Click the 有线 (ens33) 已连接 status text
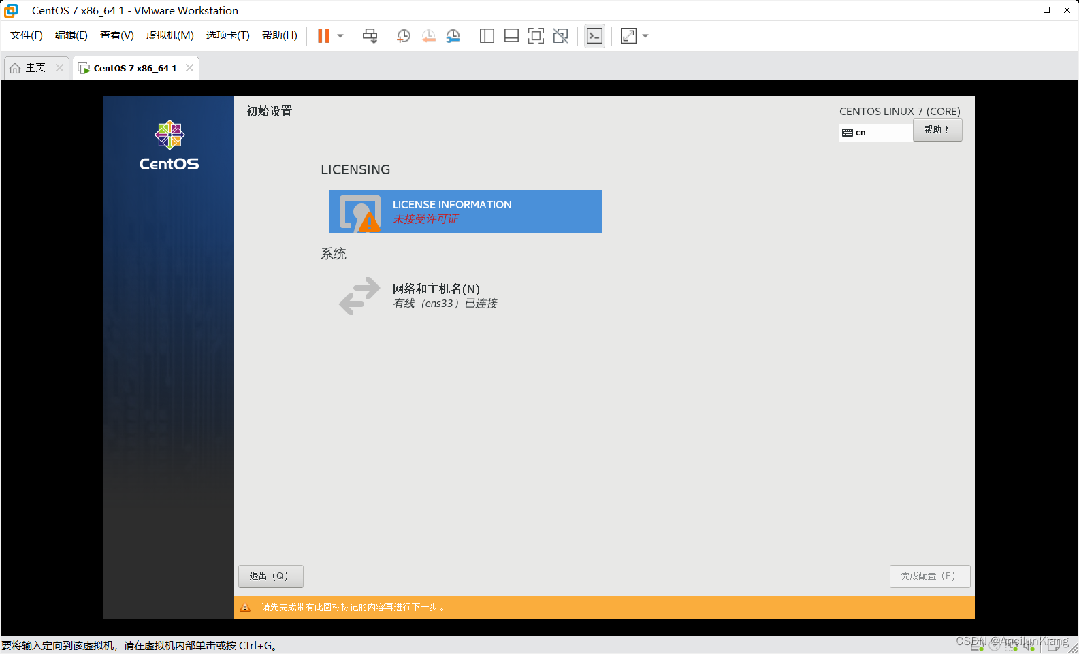This screenshot has height=654, width=1079. tap(445, 304)
